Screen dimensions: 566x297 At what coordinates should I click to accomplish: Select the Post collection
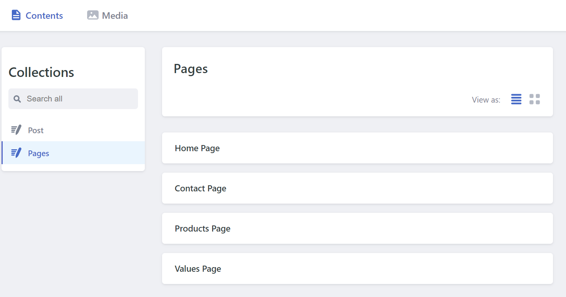(36, 131)
